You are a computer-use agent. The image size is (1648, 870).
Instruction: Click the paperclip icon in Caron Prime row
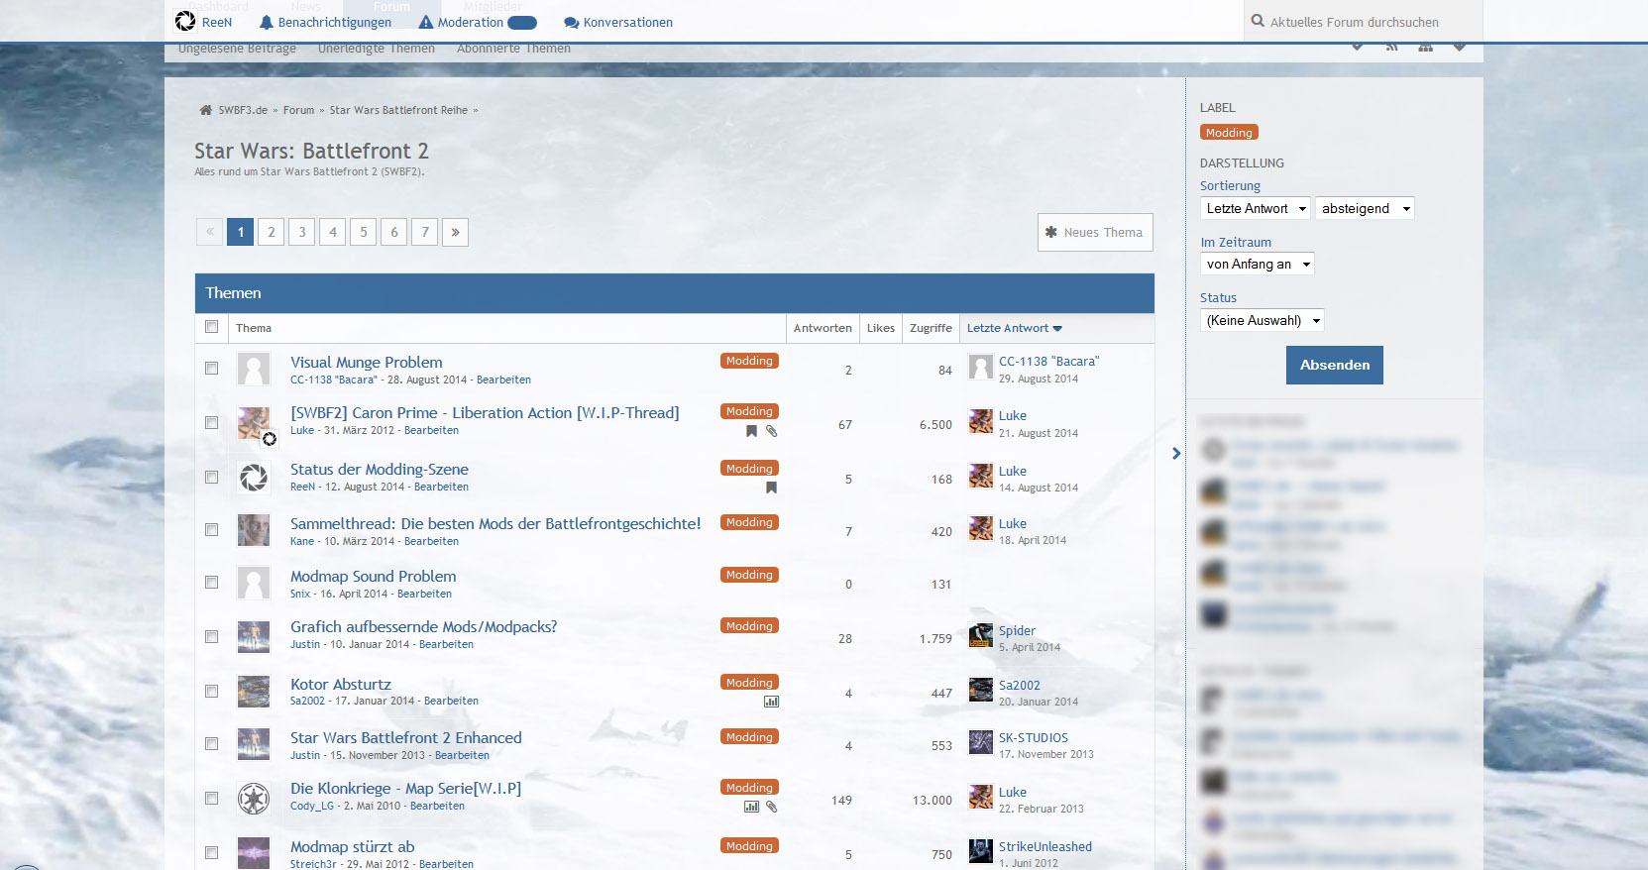click(771, 431)
